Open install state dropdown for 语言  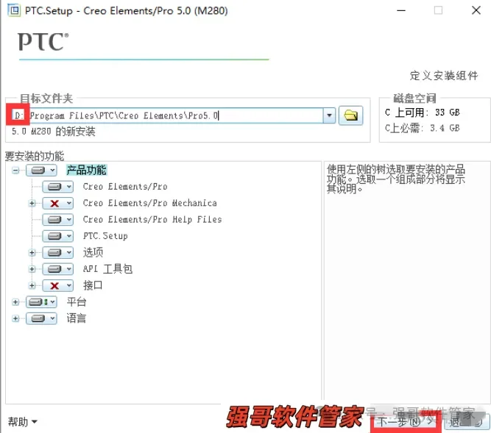click(x=52, y=318)
